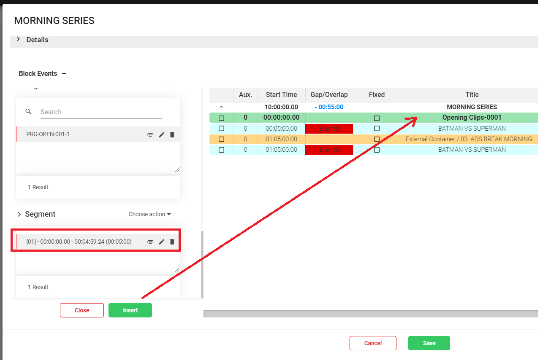Click the search magnifier icon
Image resolution: width=540 pixels, height=360 pixels.
tap(28, 112)
